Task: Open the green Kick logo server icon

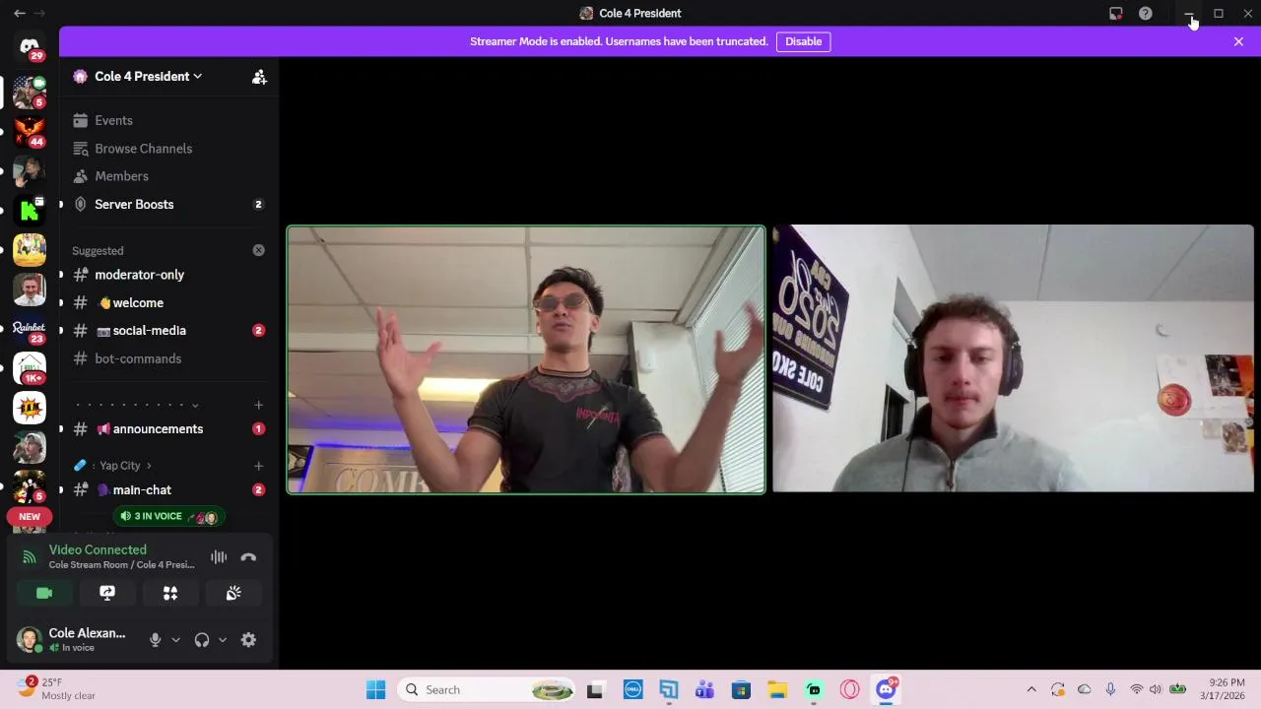Action: (x=29, y=209)
